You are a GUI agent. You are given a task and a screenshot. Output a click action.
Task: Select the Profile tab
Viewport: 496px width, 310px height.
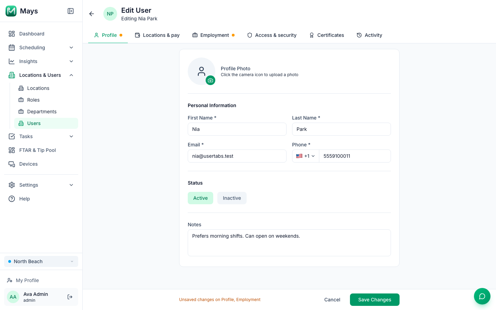[108, 35]
